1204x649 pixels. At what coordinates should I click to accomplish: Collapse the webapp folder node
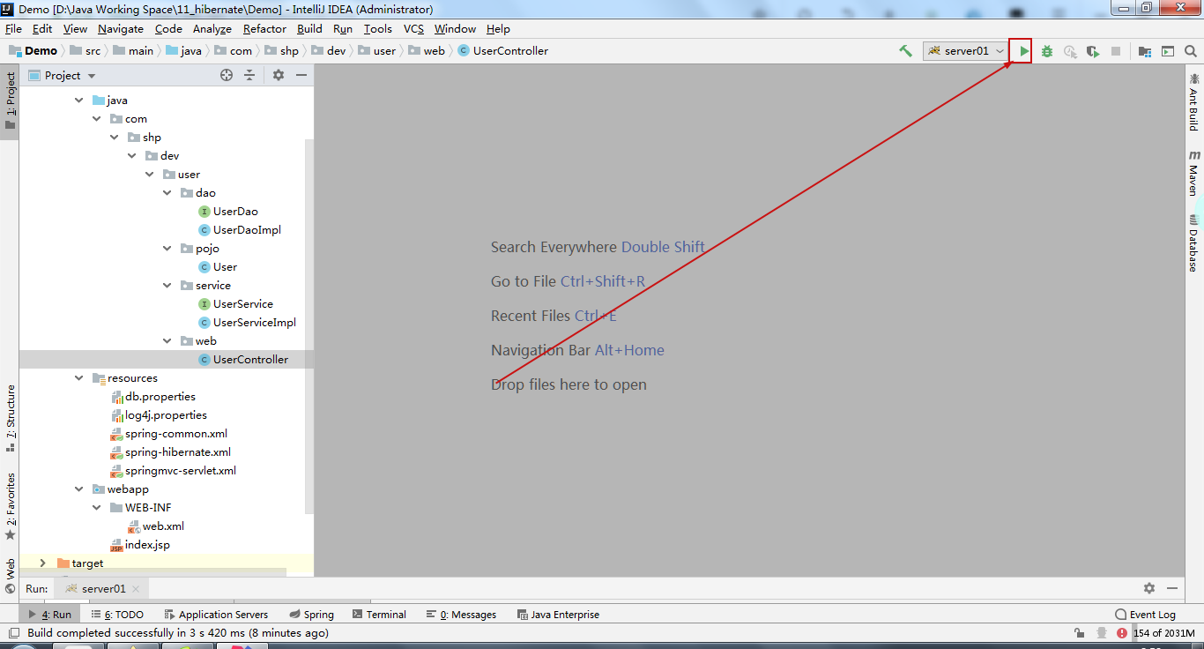click(x=79, y=489)
